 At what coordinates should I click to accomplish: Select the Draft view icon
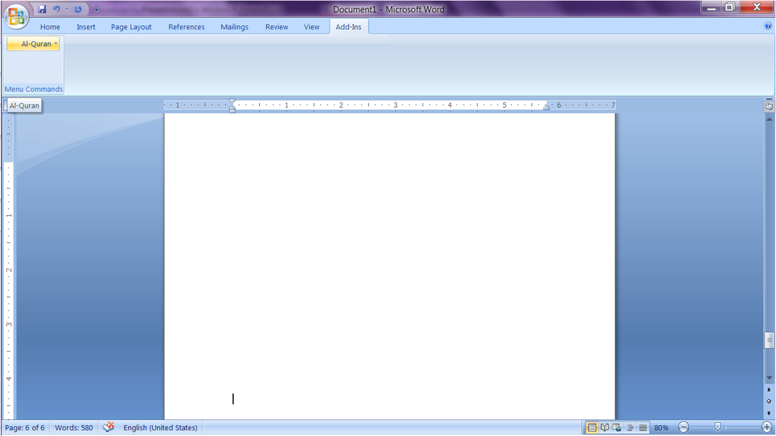coord(643,427)
